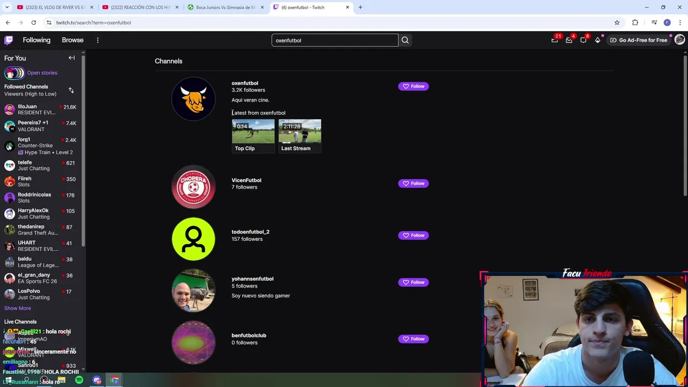Screen dimensions: 688x387
Task: Open UHART Resident Evil channel
Action: tap(41, 246)
